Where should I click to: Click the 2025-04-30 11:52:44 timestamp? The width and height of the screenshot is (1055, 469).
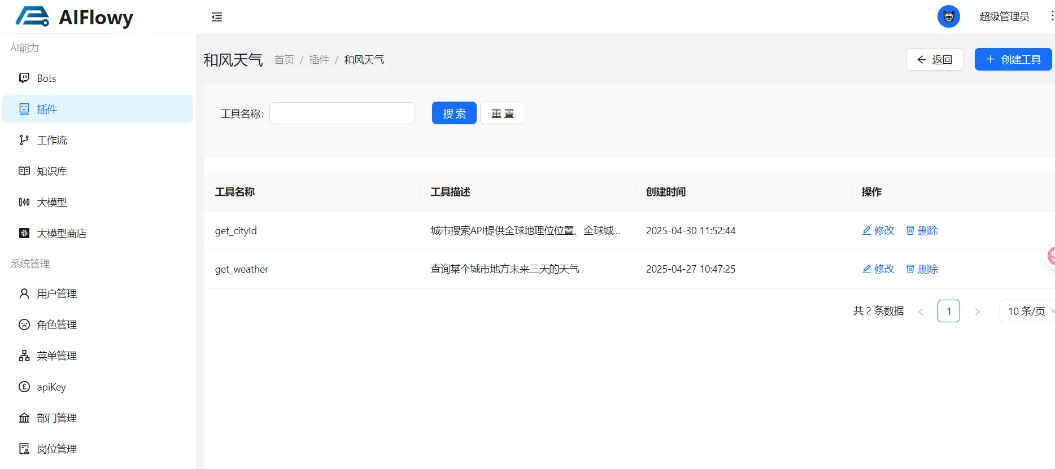[691, 230]
